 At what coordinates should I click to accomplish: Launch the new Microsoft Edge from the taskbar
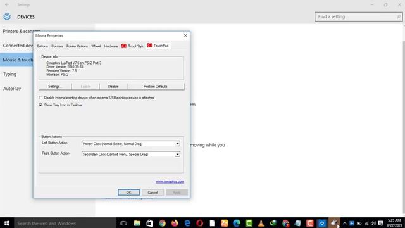coord(237,223)
